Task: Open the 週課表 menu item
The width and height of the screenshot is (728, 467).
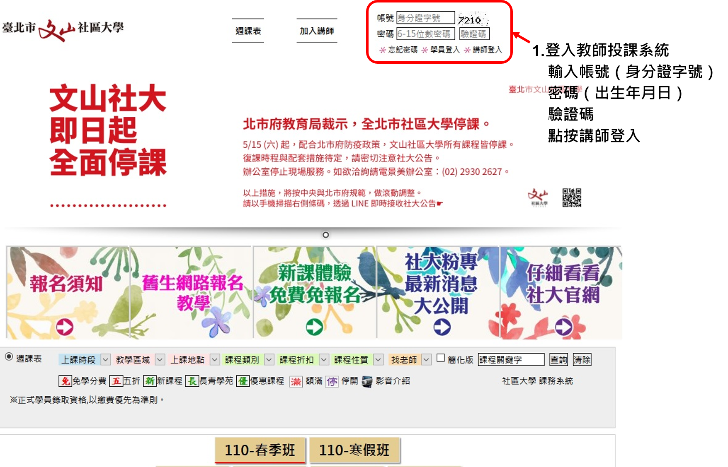Action: (x=248, y=31)
